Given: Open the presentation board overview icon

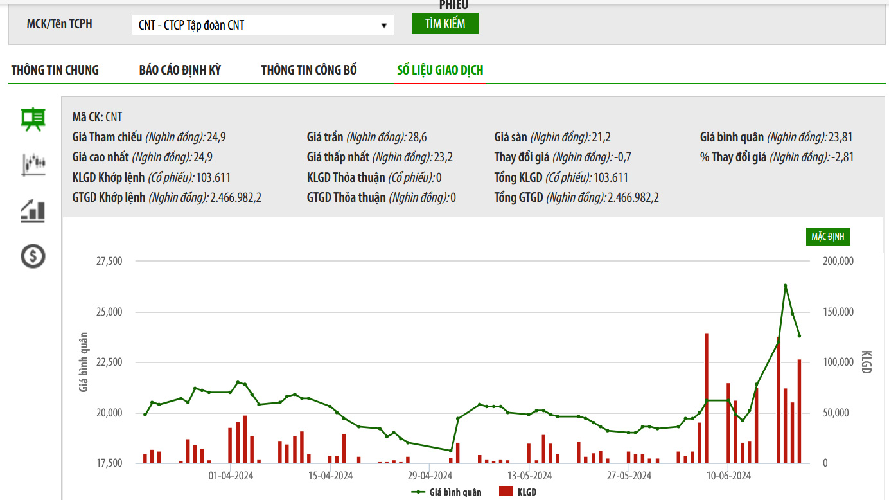Looking at the screenshot, I should pos(33,119).
